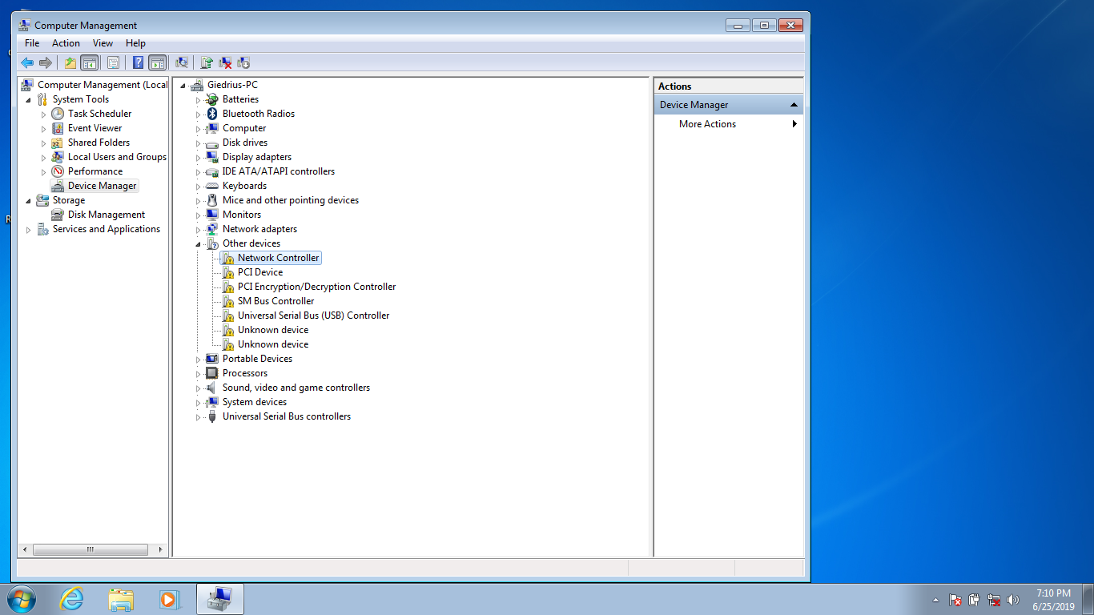Click the volume speaker tray icon
The image size is (1094, 615).
[x=1013, y=600]
